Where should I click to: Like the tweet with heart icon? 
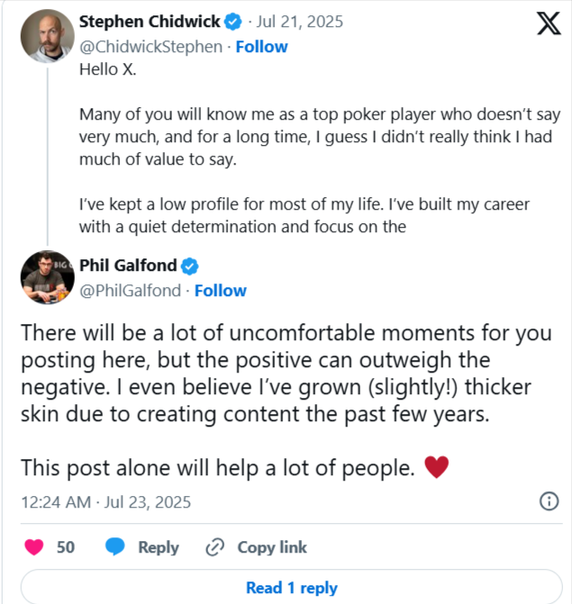point(33,547)
